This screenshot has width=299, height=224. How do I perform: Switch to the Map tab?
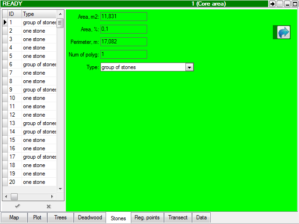(x=14, y=217)
